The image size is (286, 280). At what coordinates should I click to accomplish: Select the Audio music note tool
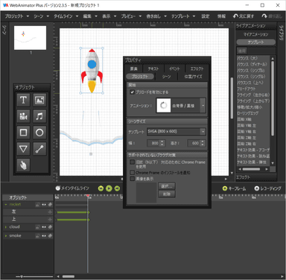pos(39,116)
